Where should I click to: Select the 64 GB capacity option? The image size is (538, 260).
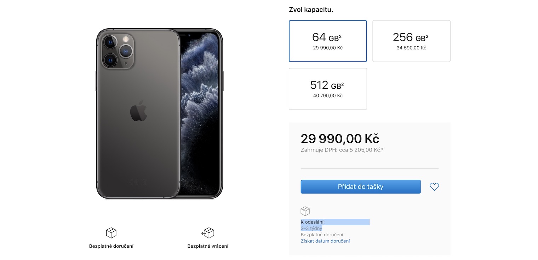328,41
